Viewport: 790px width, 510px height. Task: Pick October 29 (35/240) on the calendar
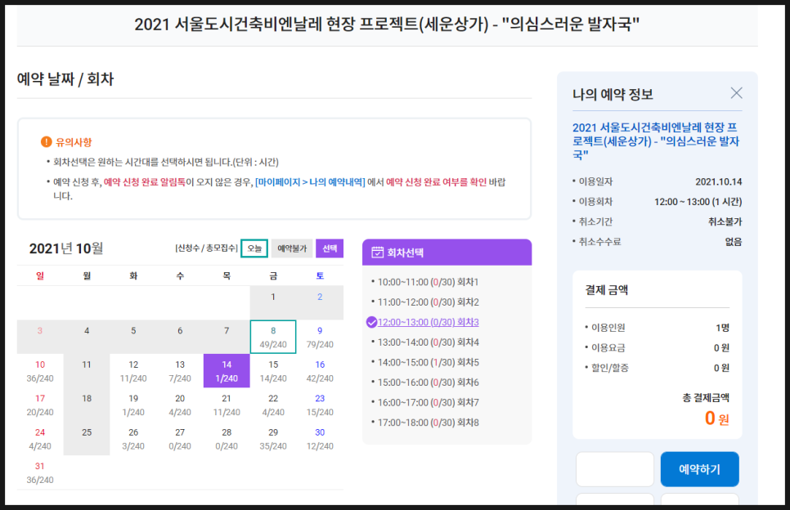tap(273, 439)
